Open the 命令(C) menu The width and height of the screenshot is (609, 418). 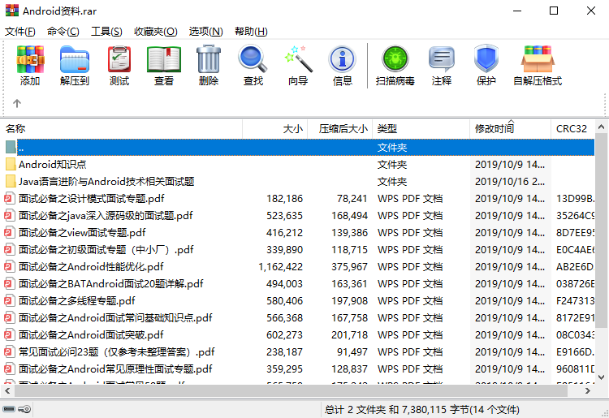(x=63, y=32)
